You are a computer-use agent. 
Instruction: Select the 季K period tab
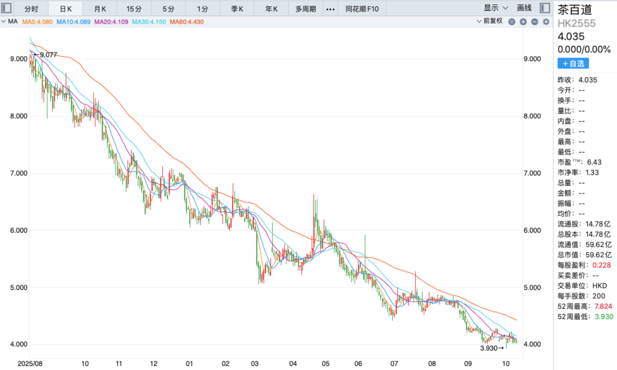[x=237, y=9]
